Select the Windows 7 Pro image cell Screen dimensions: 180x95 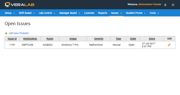pyautogui.click(x=73, y=45)
